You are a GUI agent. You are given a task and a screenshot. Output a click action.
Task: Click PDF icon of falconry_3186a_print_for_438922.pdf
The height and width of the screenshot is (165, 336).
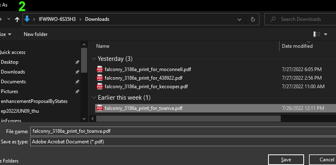[x=100, y=78]
